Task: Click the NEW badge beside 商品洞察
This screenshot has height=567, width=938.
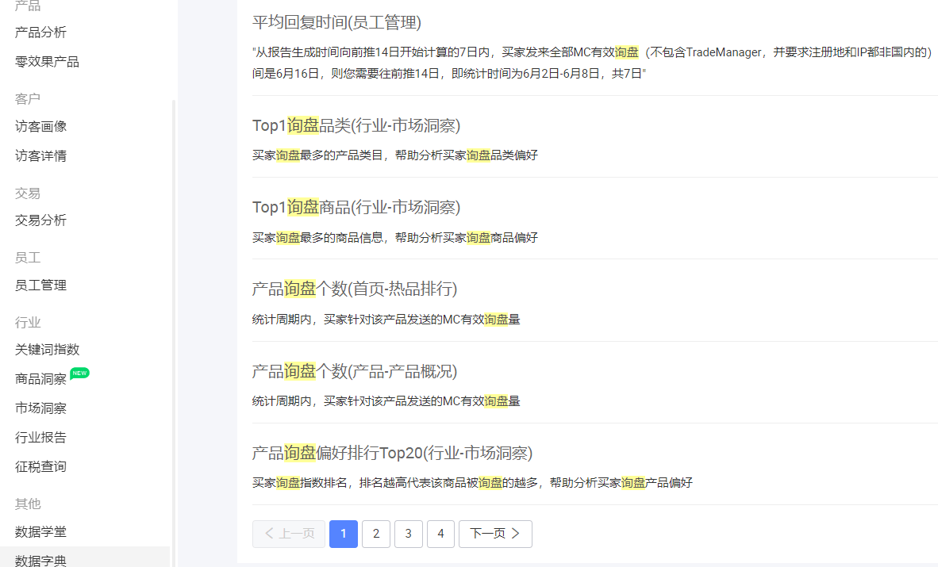Action: (x=79, y=373)
